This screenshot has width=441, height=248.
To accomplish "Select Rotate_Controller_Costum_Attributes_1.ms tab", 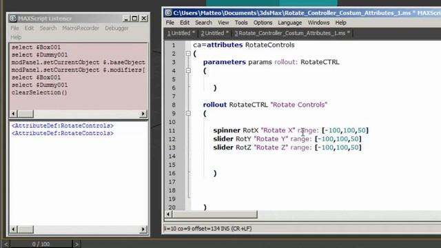I will (x=292, y=33).
